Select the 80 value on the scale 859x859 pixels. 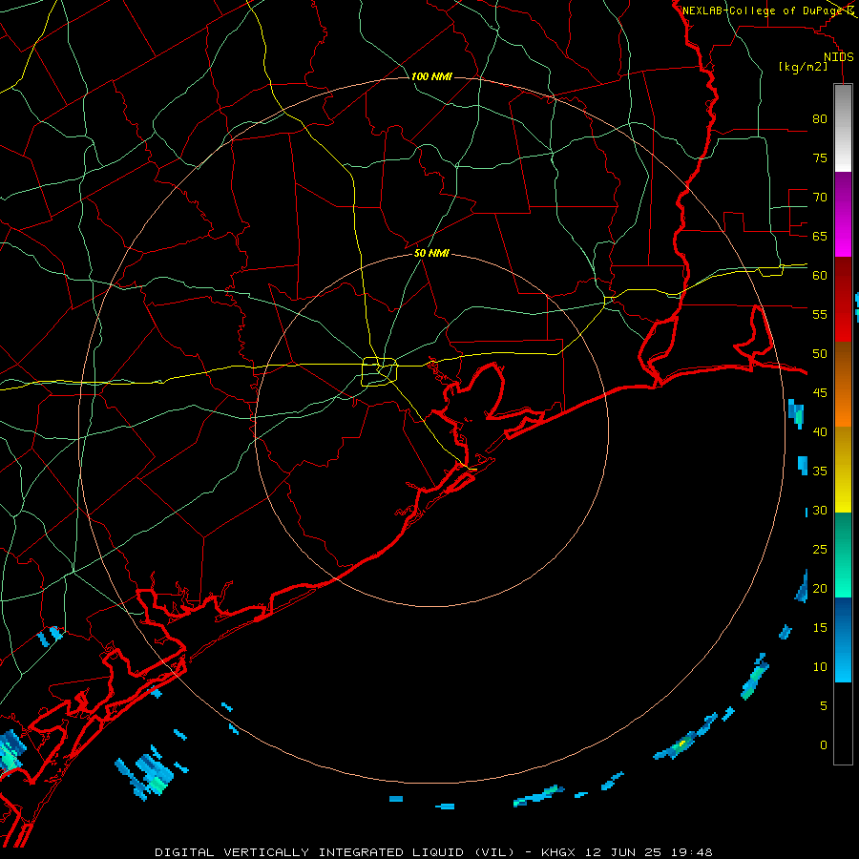click(820, 119)
